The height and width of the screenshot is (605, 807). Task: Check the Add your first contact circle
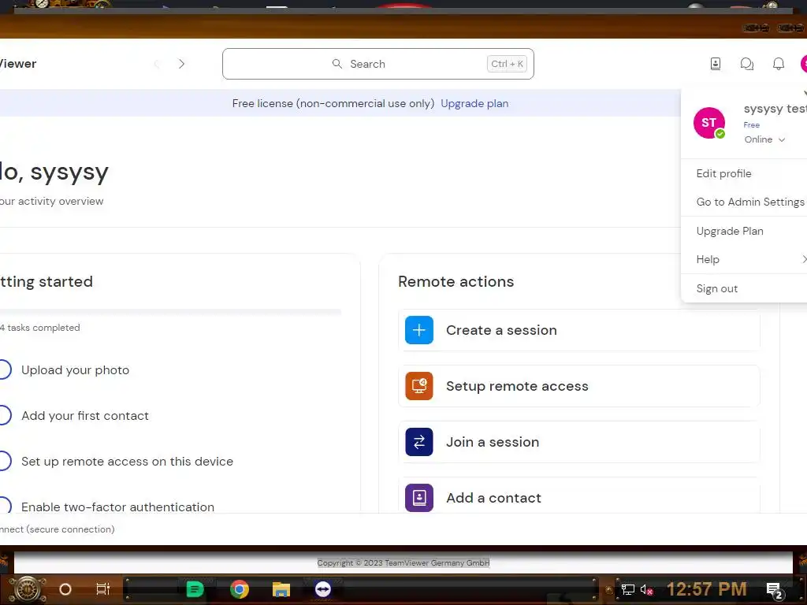click(4, 416)
